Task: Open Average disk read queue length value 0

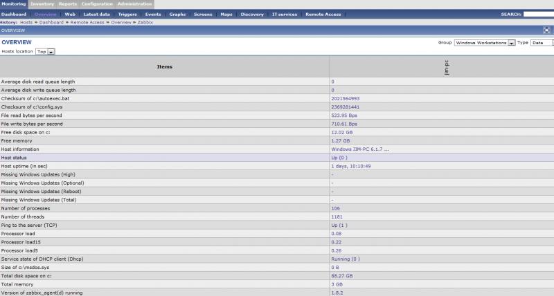Action: pyautogui.click(x=332, y=82)
